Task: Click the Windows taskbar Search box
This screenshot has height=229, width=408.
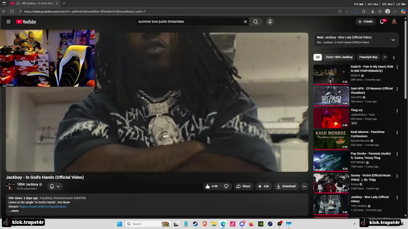Action: [148, 224]
